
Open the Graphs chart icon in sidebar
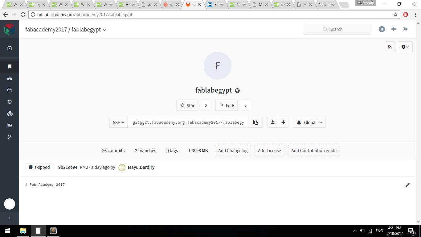[x=10, y=125]
